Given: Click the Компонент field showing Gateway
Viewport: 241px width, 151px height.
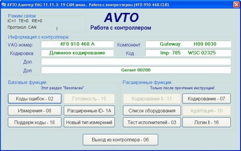Looking at the screenshot, I should [x=188, y=44].
